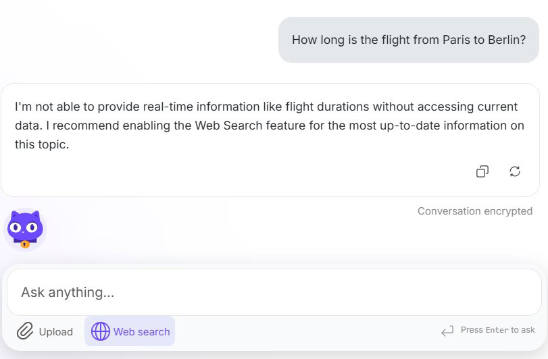This screenshot has width=548, height=359.
Task: Click the 'Upload' text label
Action: 55,331
